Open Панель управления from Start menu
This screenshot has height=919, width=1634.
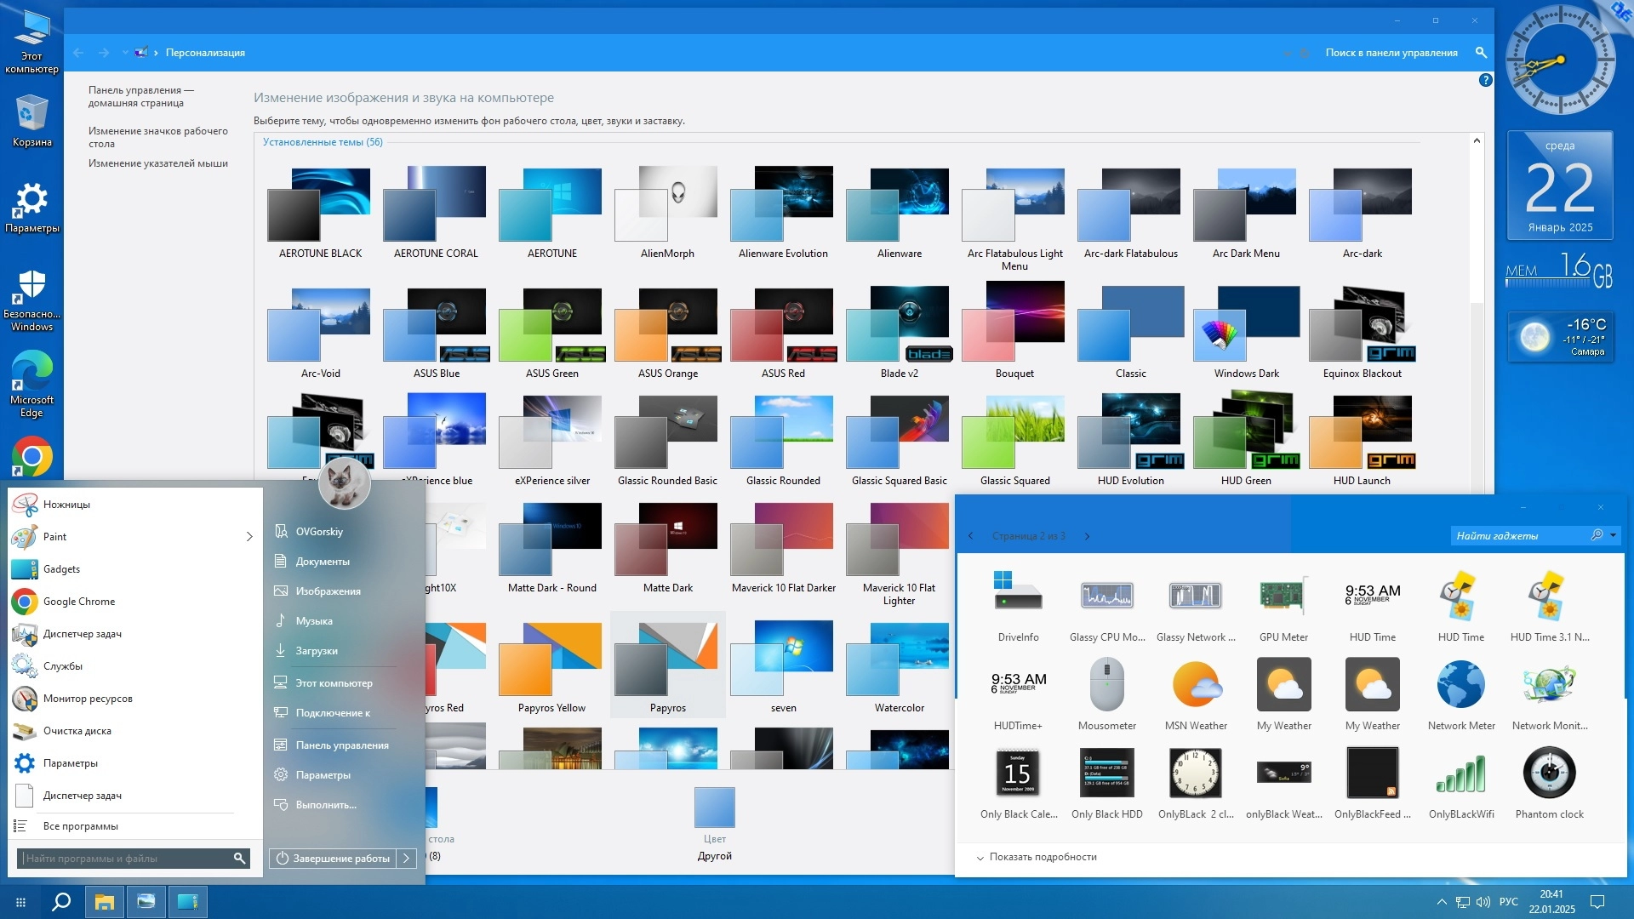341,745
